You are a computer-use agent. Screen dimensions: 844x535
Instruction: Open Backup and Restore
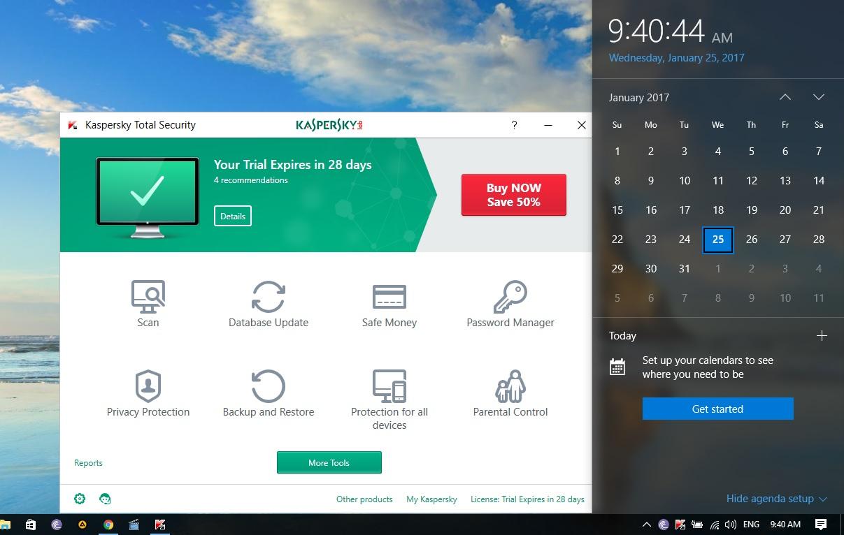click(x=269, y=393)
